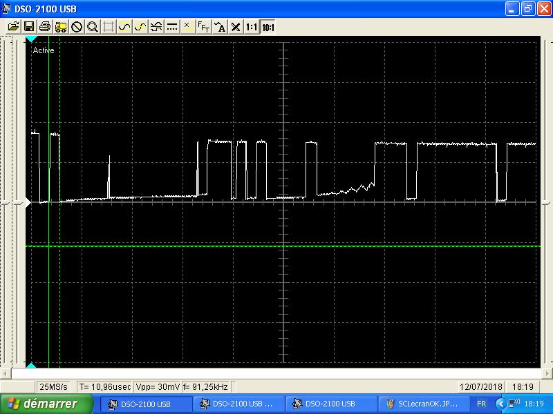The image size is (553, 414).
Task: Click the 25MS/s sample rate status field
Action: tap(55, 386)
